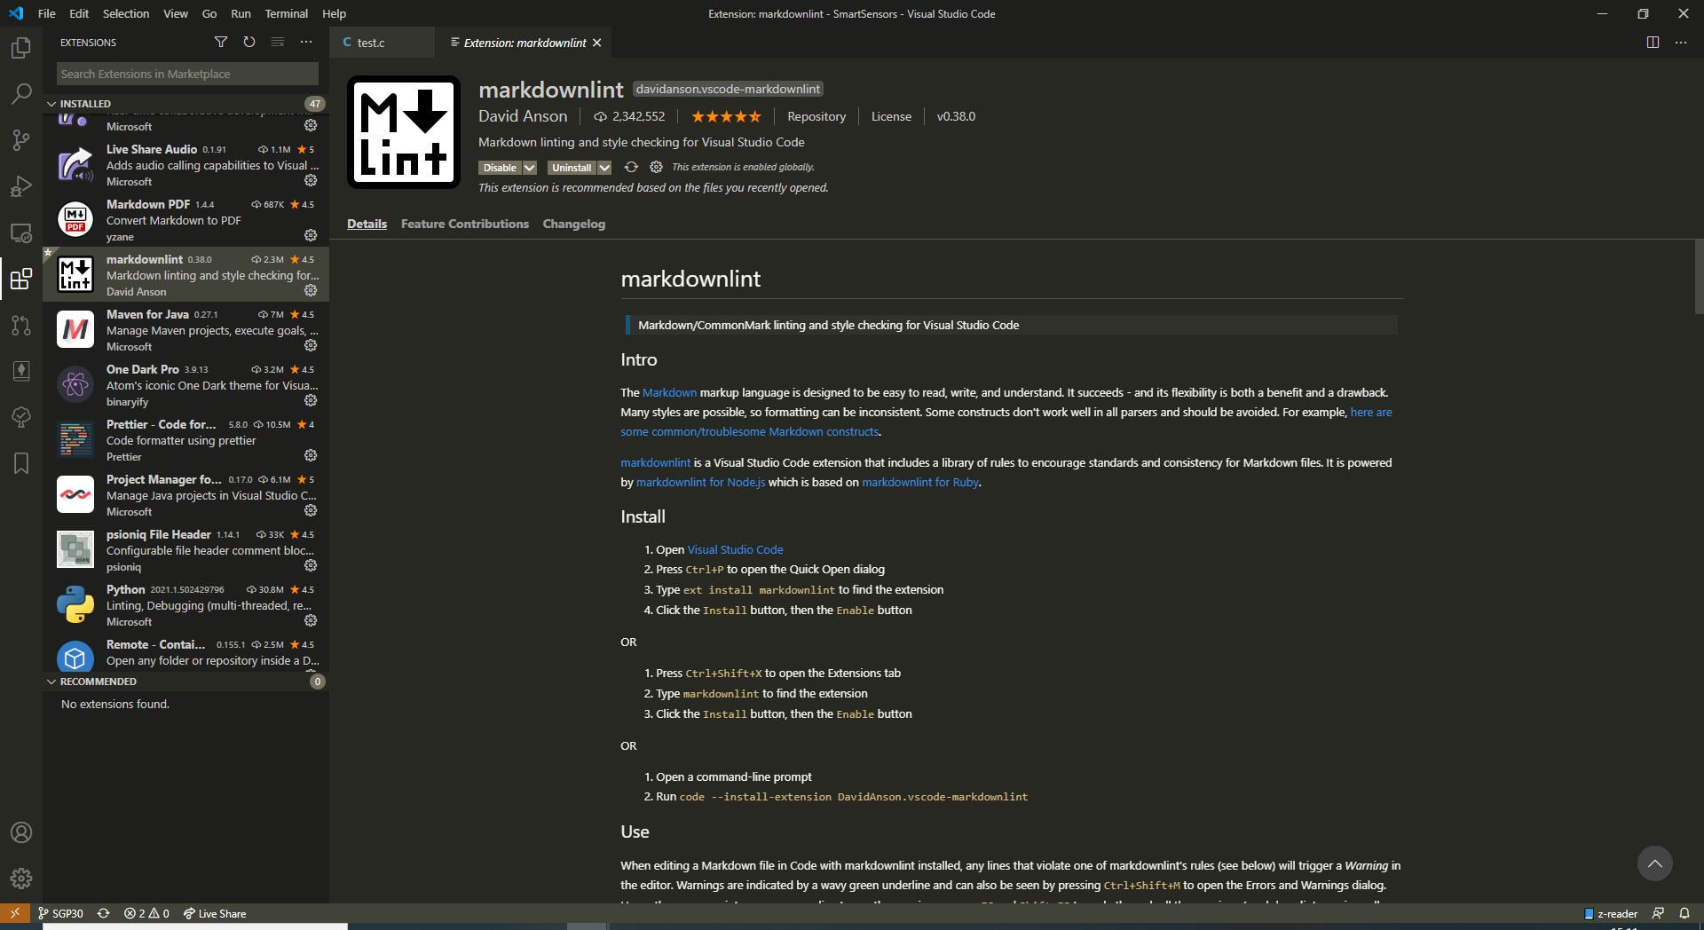Screen dimensions: 1704x930
Task: Open the Help menu
Action: coord(335,13)
